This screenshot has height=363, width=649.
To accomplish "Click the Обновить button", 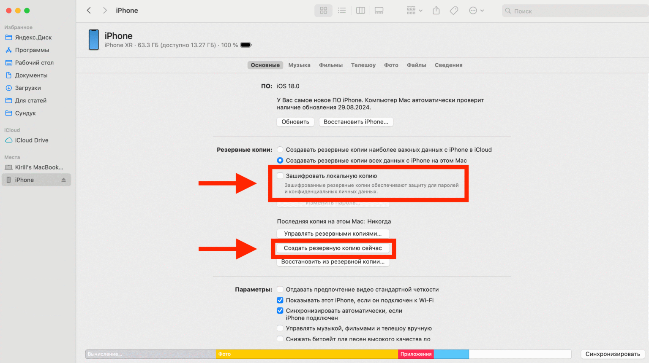I will click(x=295, y=122).
